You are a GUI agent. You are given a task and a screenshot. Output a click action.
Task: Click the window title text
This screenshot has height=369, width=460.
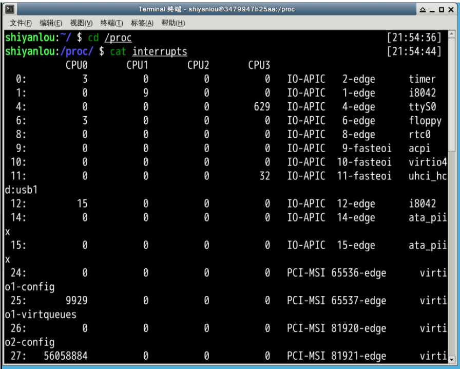click(217, 9)
